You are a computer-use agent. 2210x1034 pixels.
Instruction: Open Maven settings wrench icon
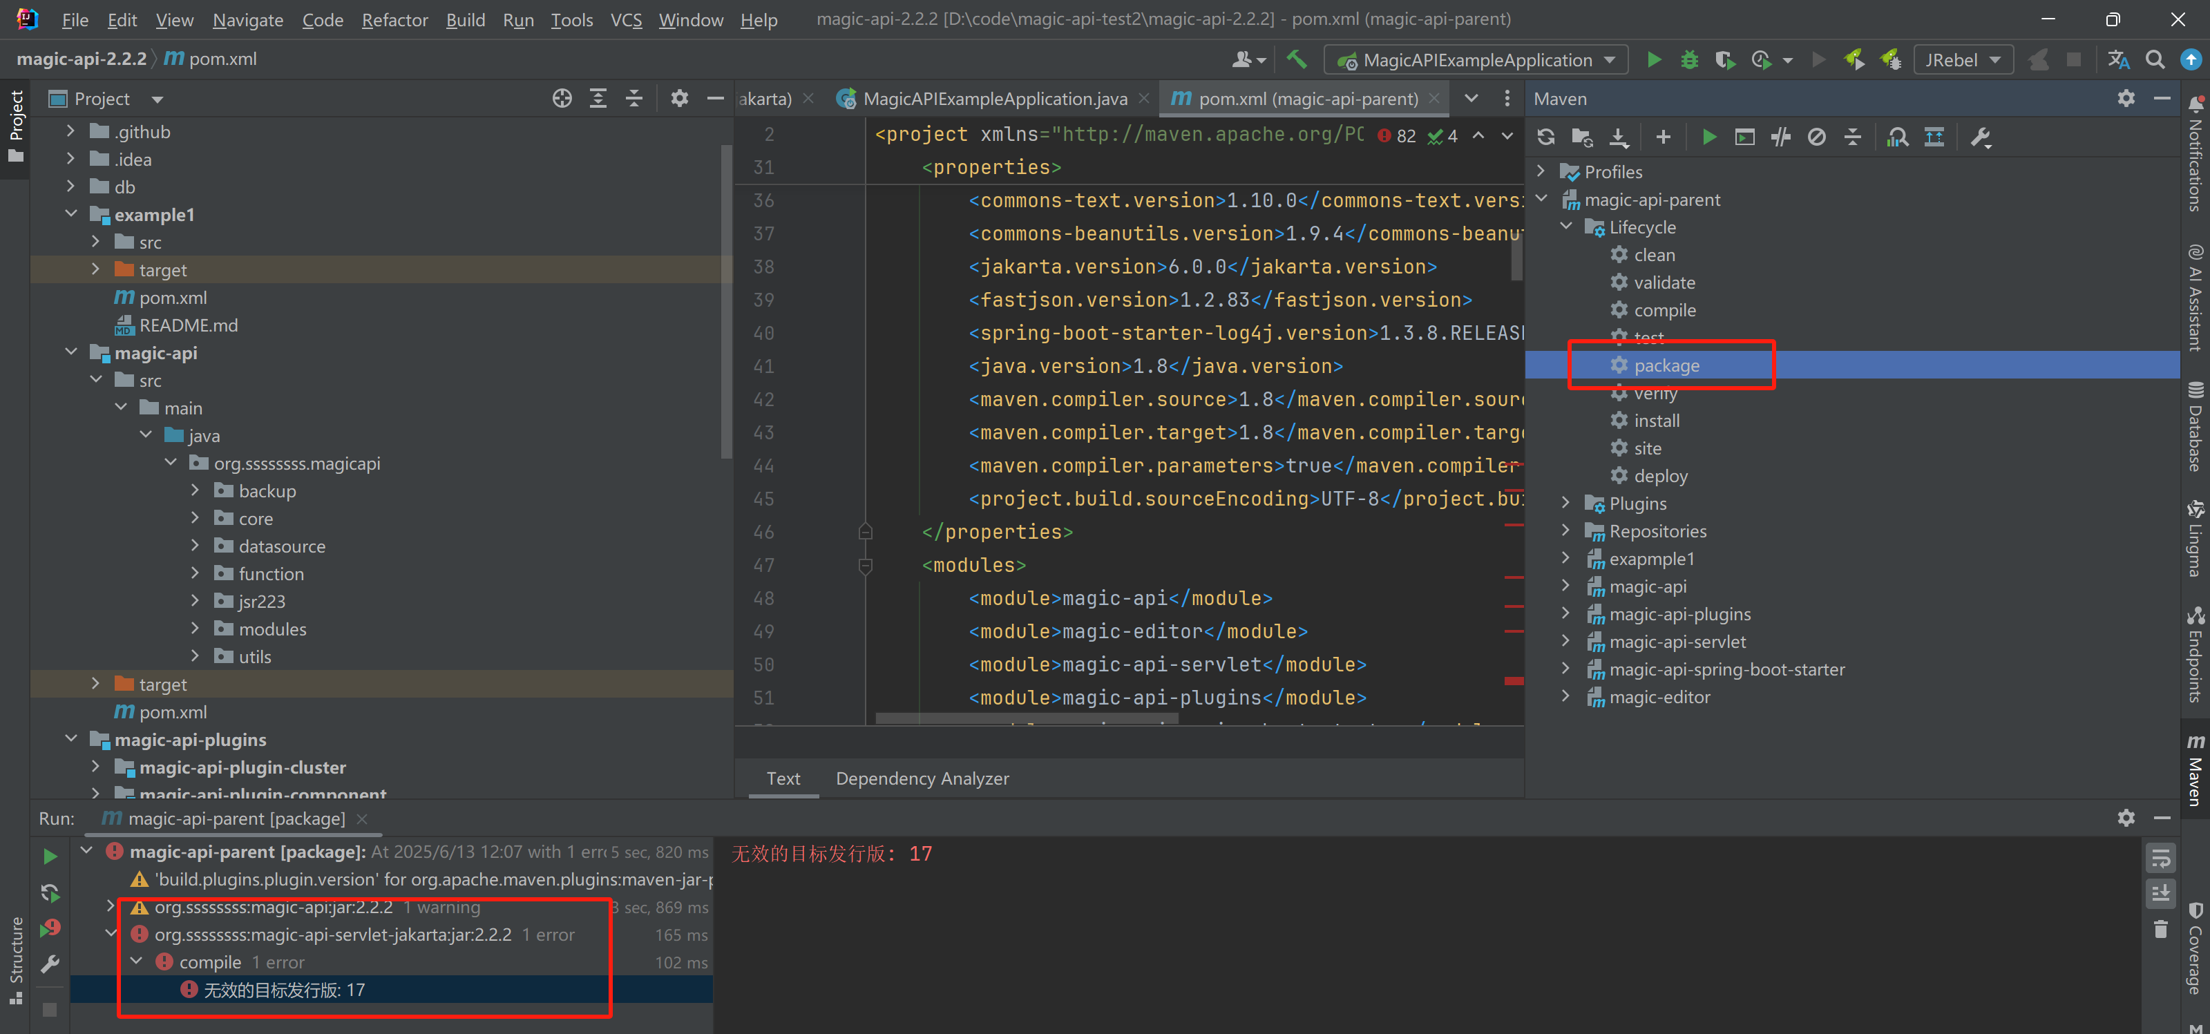click(1980, 137)
